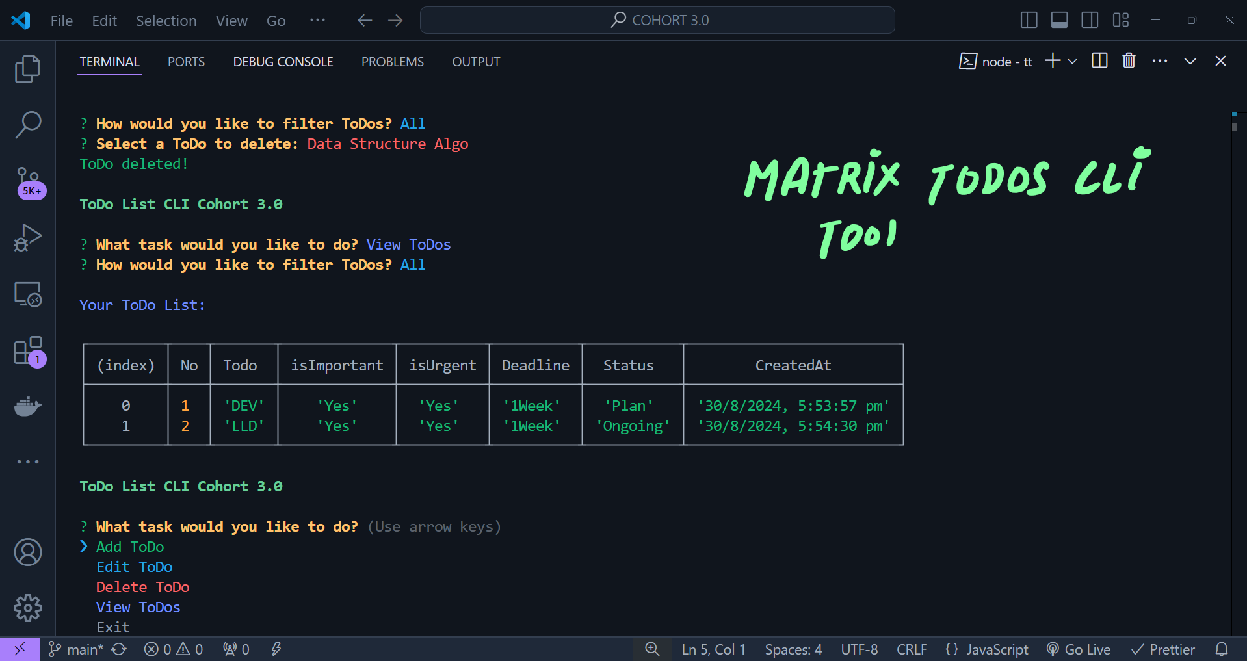Switch to the TERMINAL tab
The width and height of the screenshot is (1247, 661).
pyautogui.click(x=109, y=62)
